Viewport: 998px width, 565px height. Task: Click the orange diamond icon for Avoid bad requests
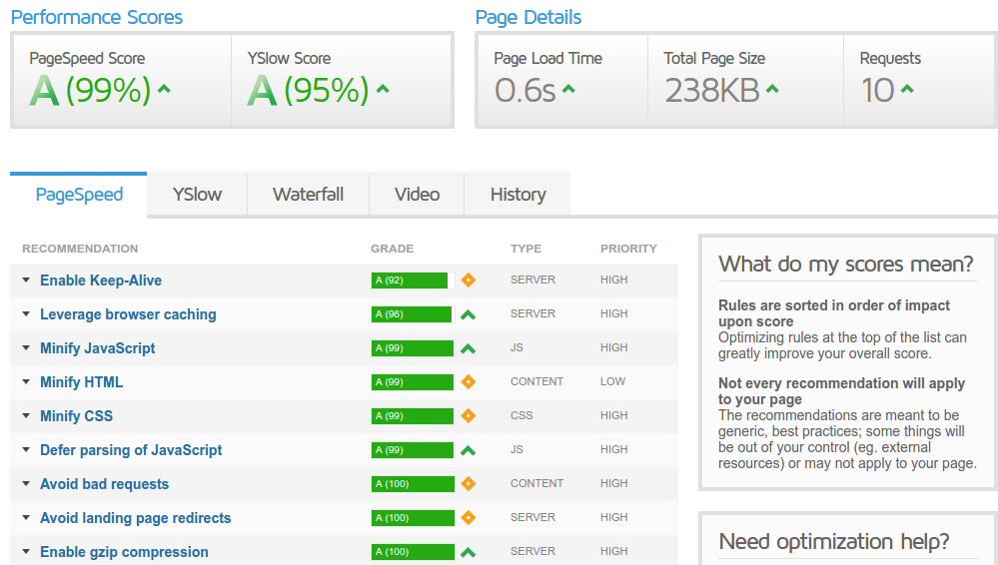469,483
